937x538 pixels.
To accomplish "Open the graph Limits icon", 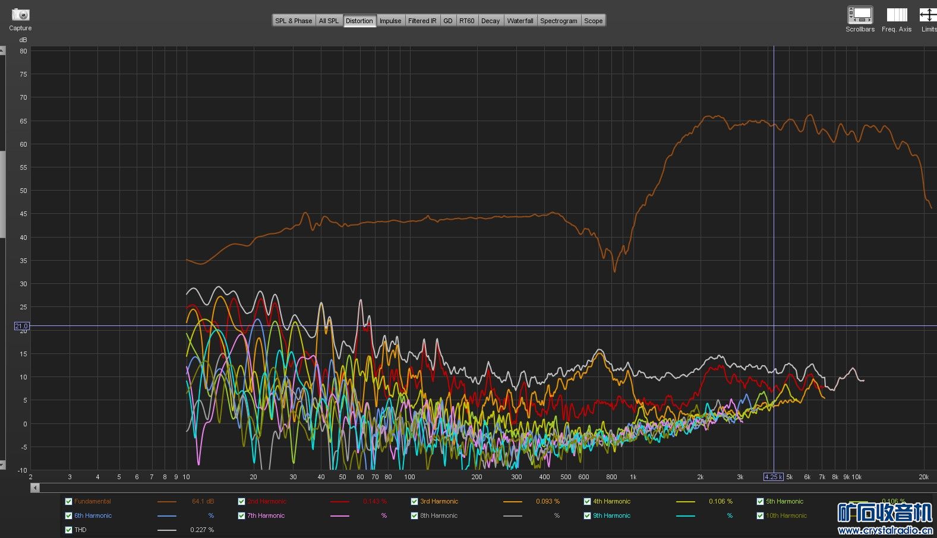I will pos(928,15).
